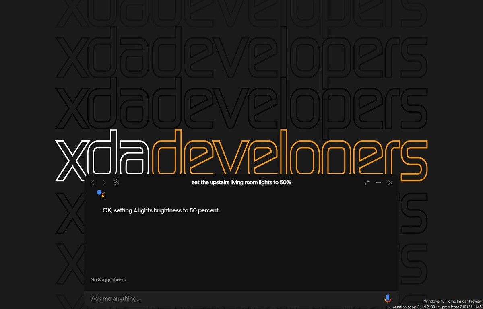Go forward in Assistant history with chevron

click(104, 182)
